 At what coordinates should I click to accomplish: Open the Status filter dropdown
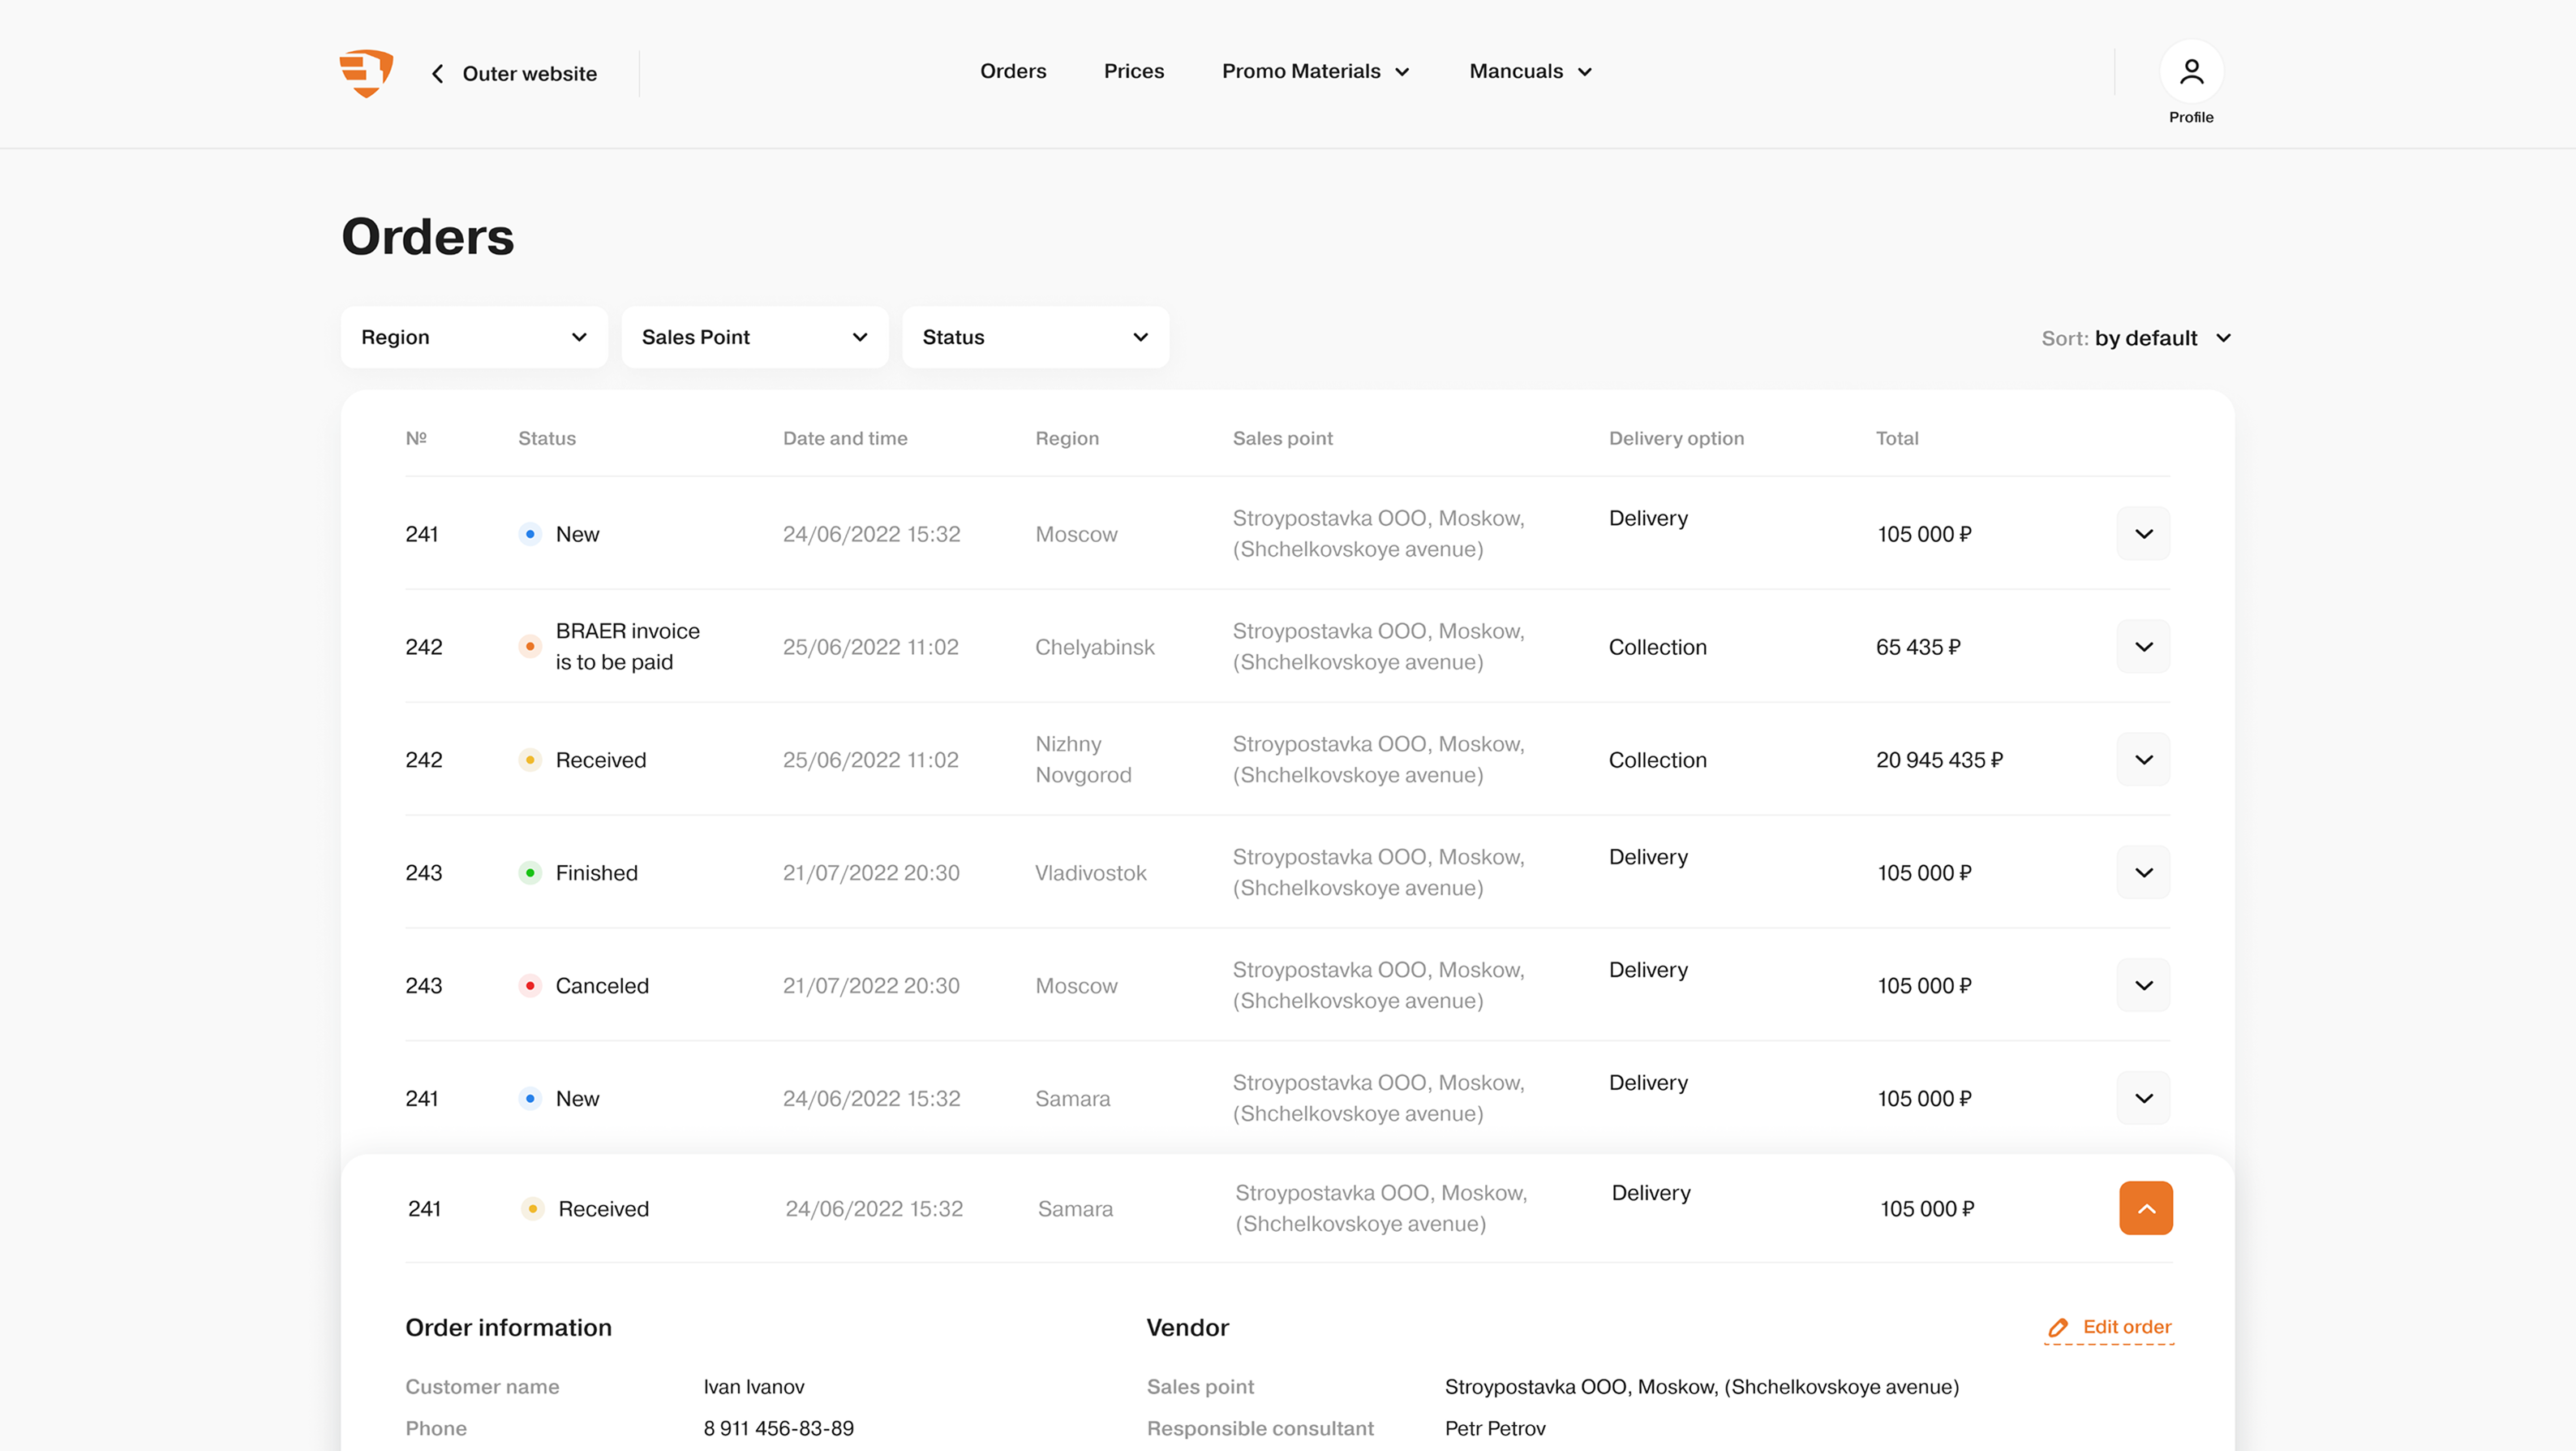coord(1035,338)
